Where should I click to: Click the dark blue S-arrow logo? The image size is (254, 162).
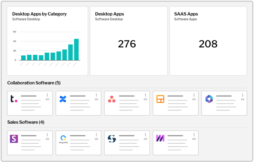click(112, 139)
